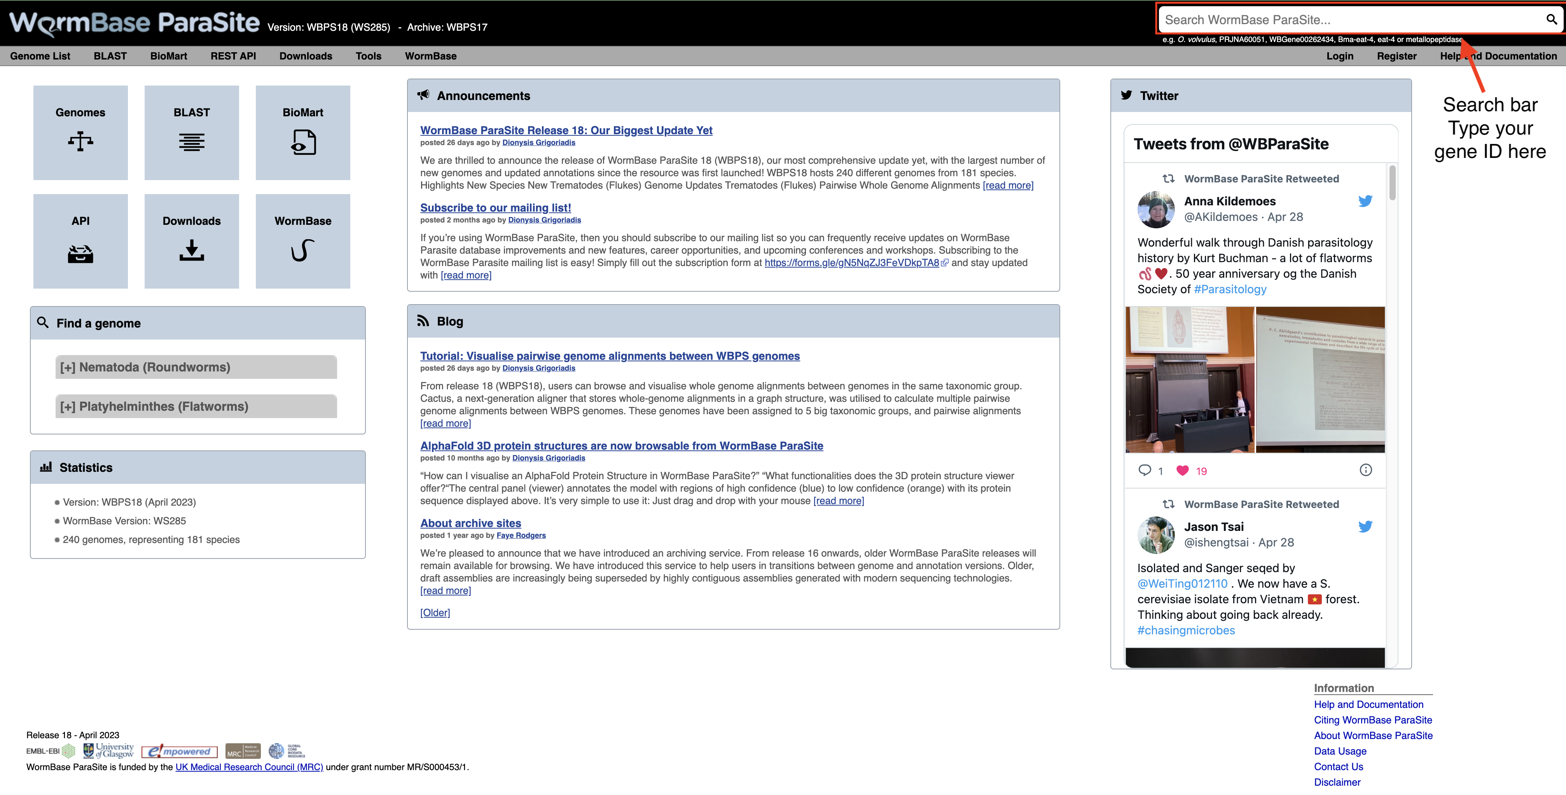Viewport: 1566px width, 795px height.
Task: Click the reply bubble icon on Anna's tweet
Action: (1144, 470)
